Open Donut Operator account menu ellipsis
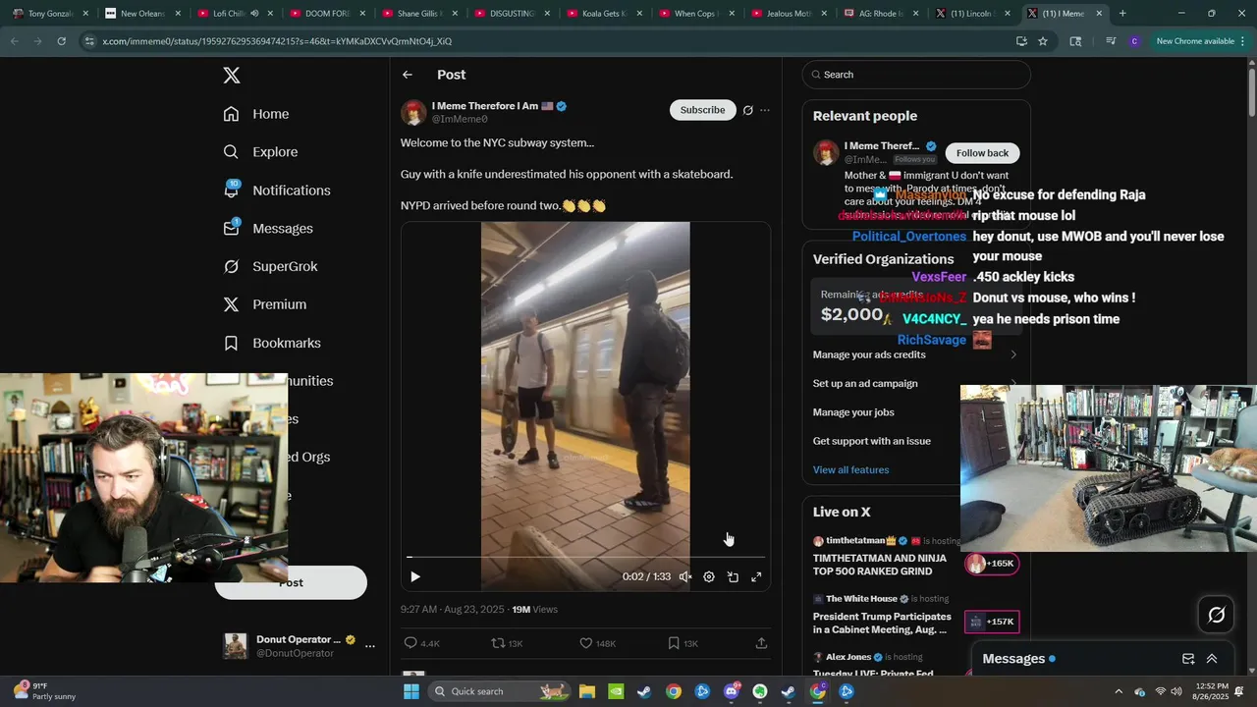Viewport: 1257px width, 707px height. [x=370, y=646]
